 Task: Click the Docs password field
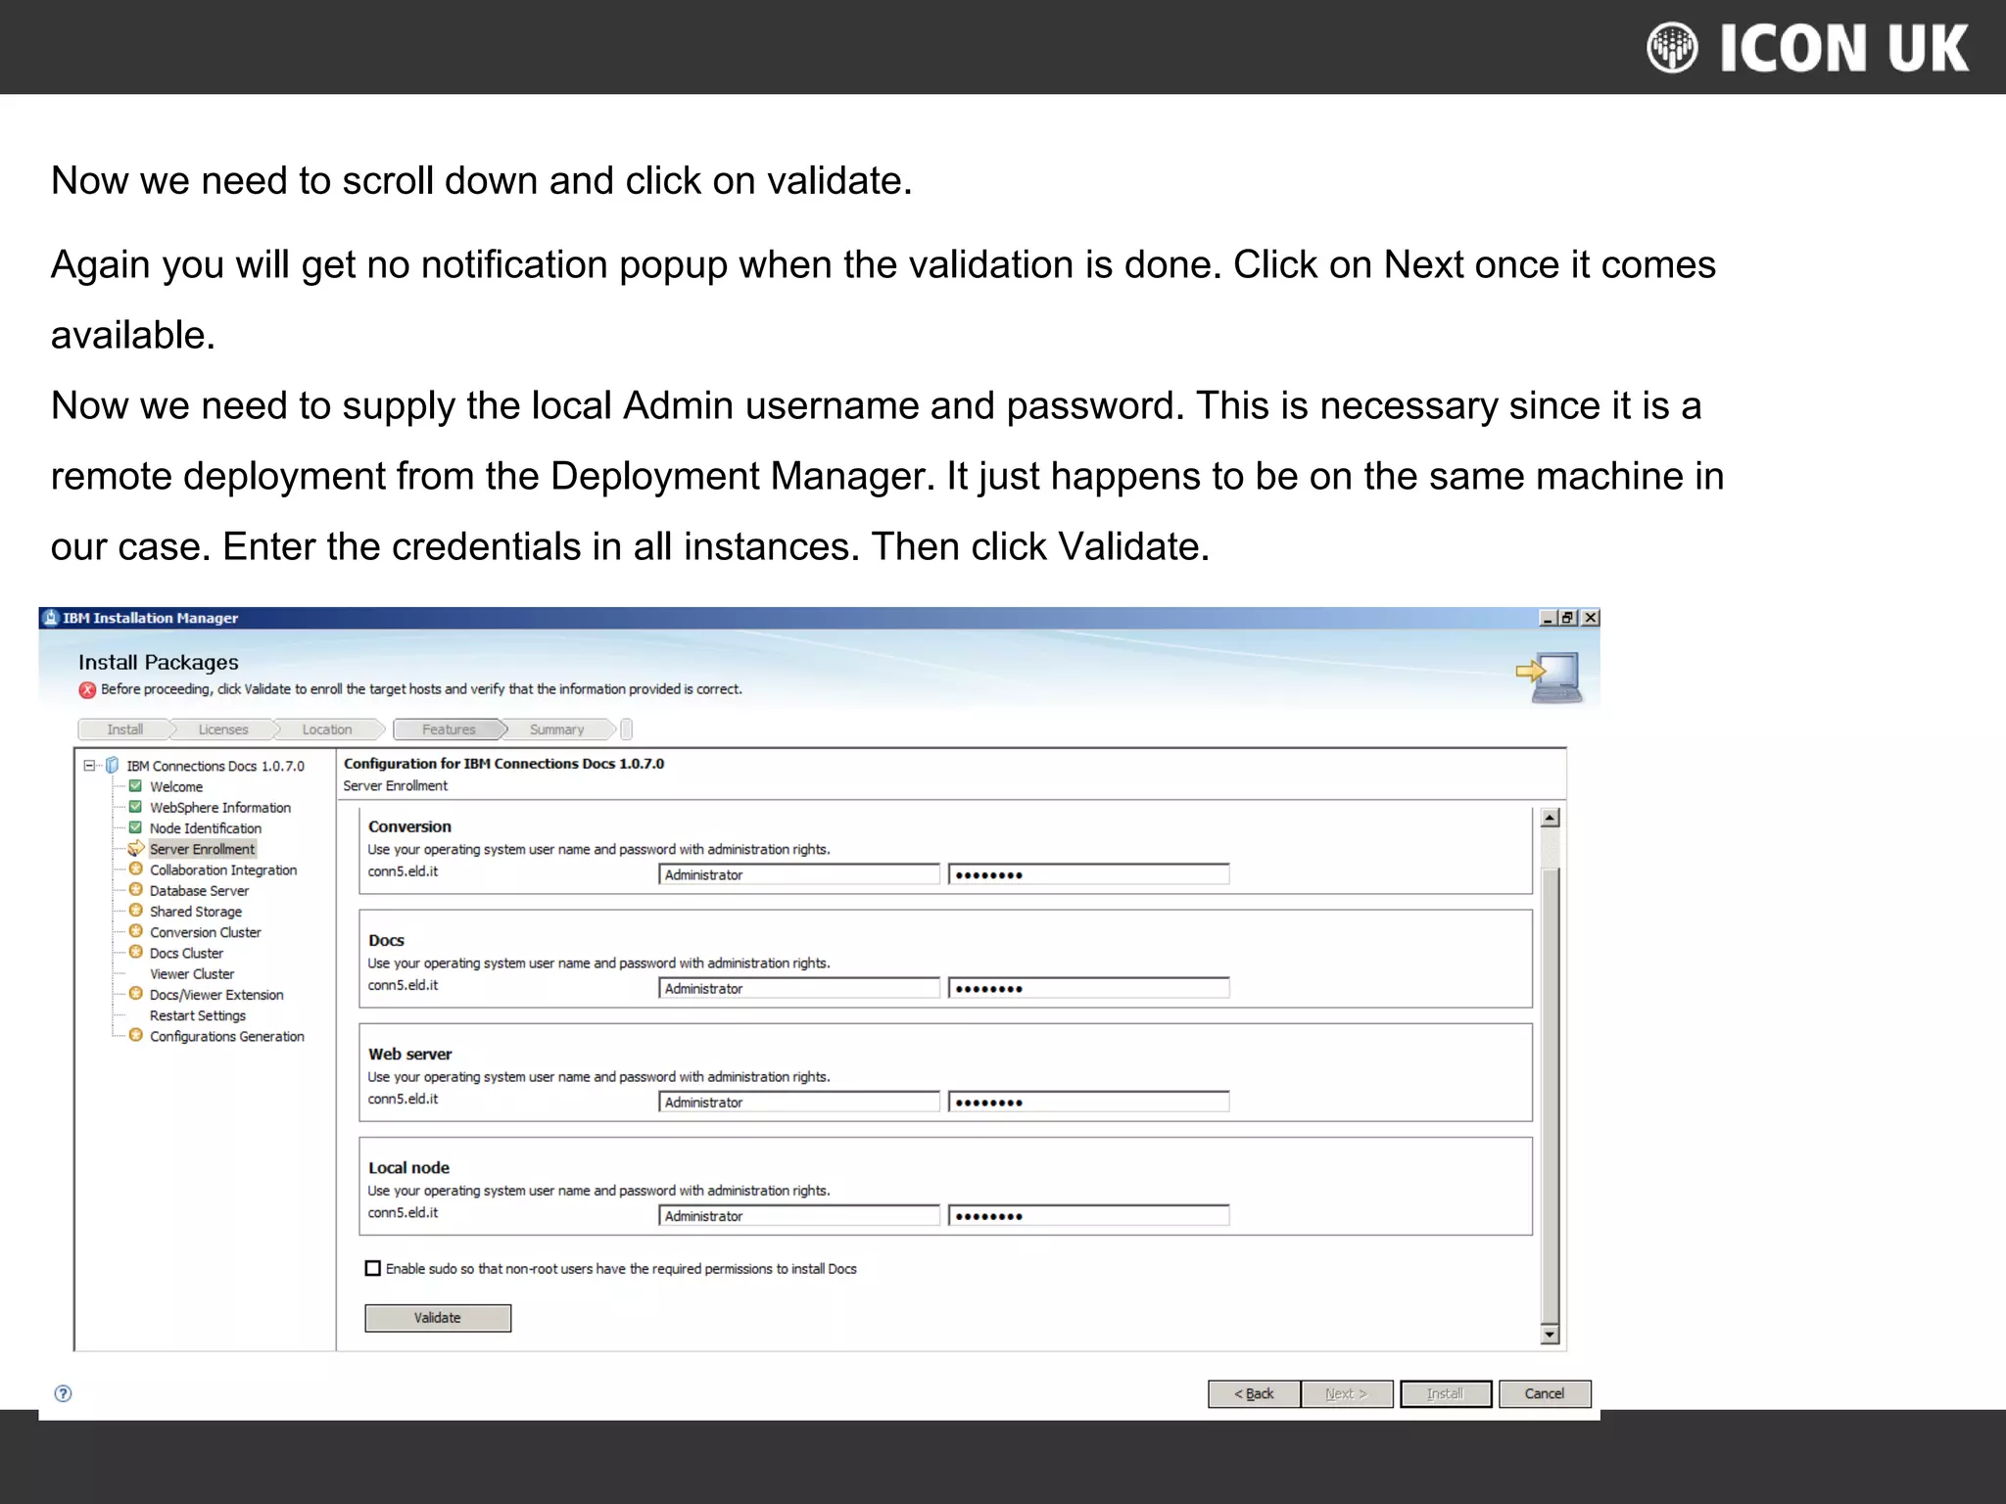(1089, 988)
